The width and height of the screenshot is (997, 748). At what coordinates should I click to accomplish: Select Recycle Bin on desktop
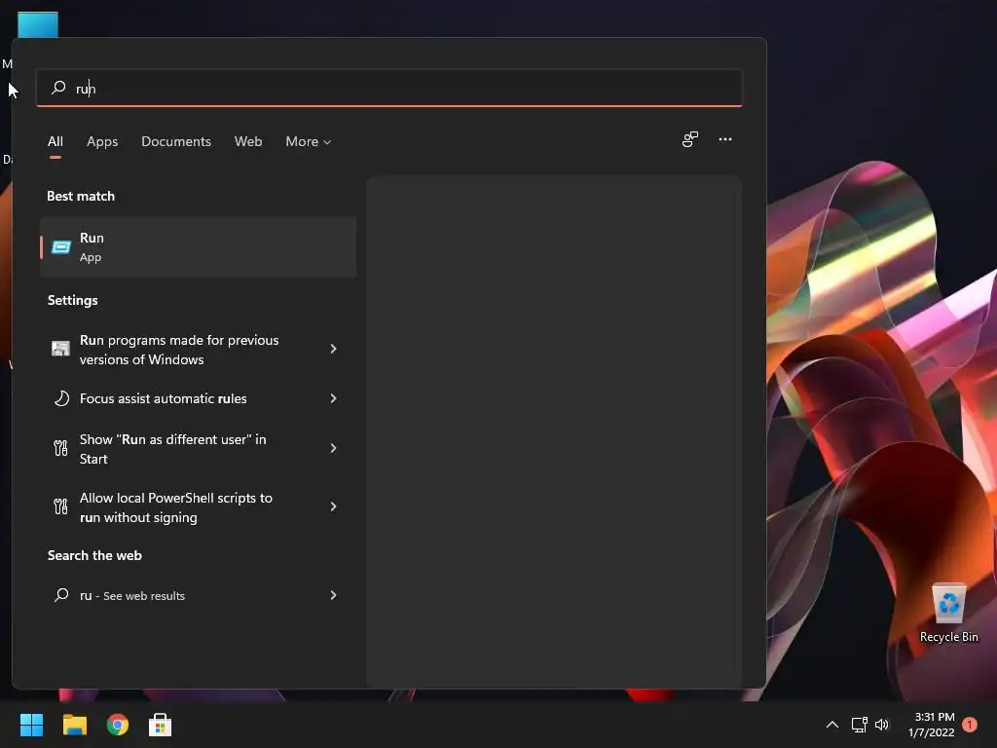point(948,614)
